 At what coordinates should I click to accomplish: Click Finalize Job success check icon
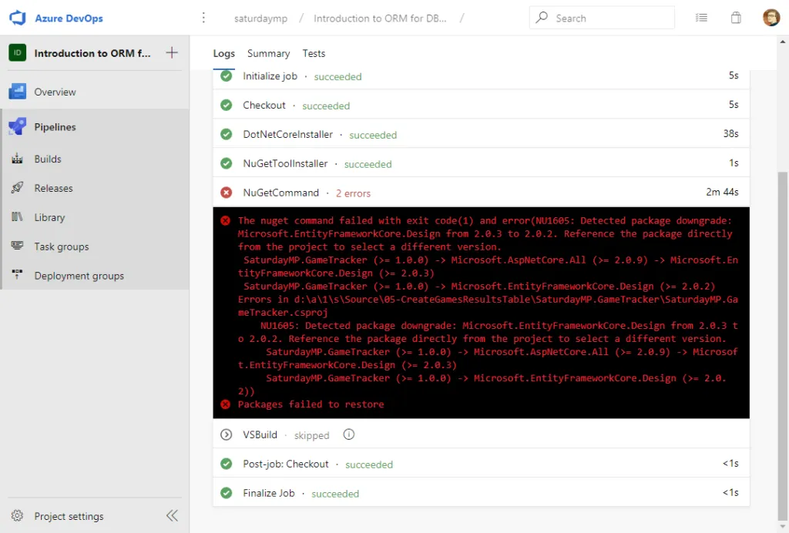click(227, 493)
